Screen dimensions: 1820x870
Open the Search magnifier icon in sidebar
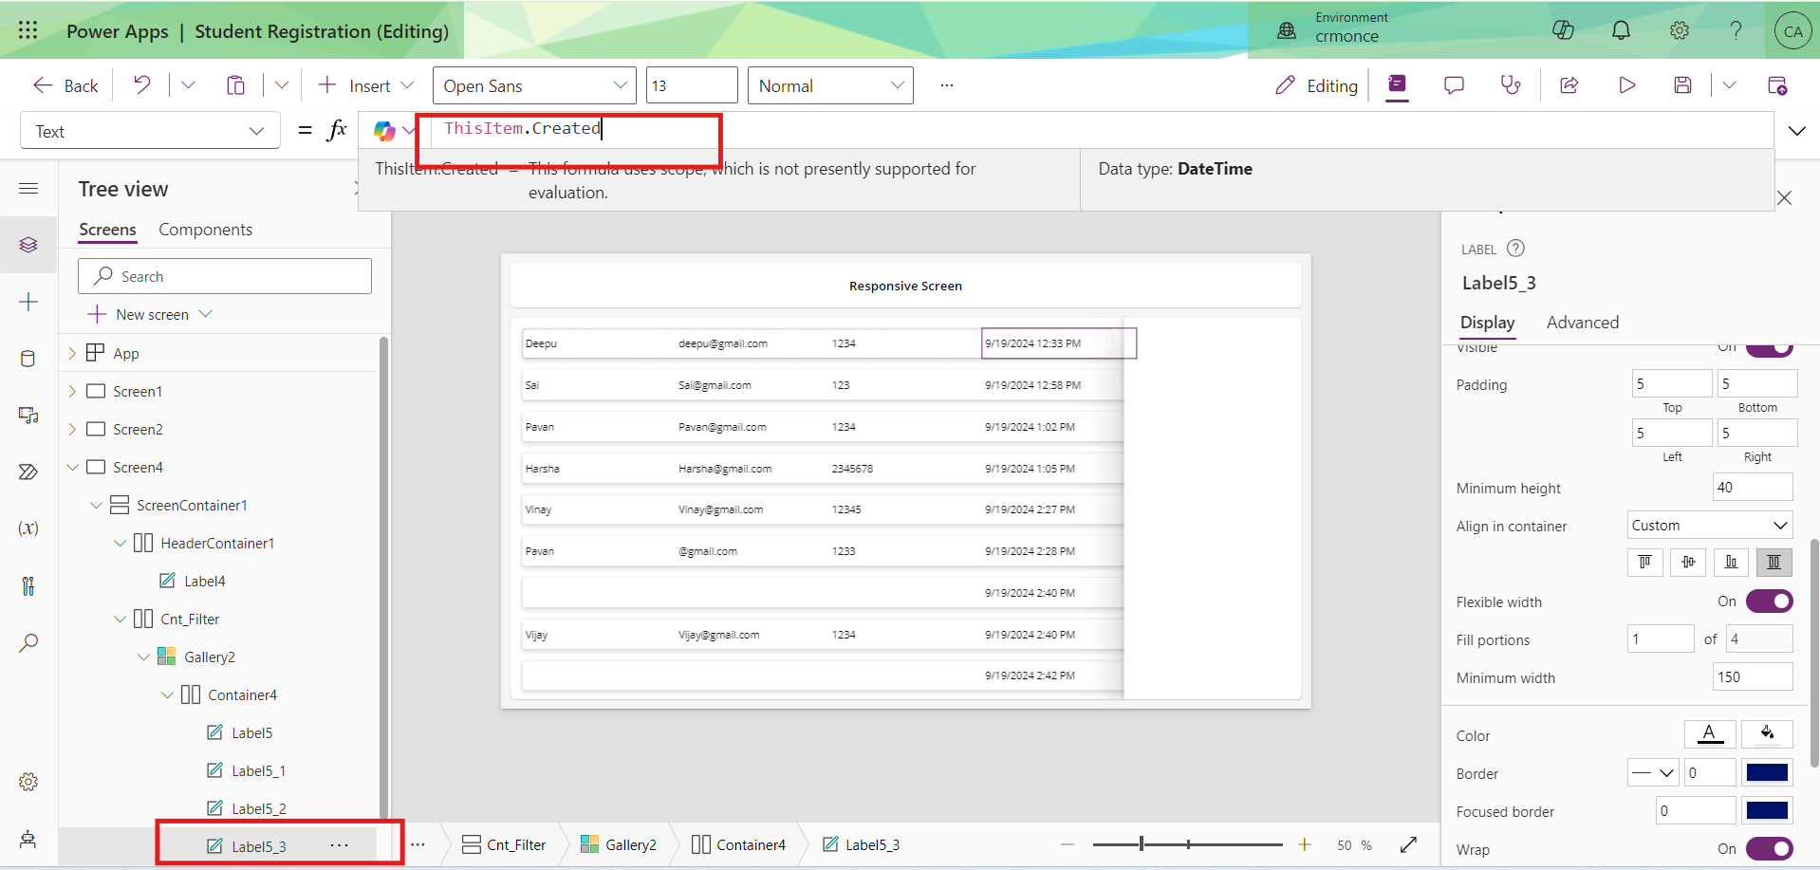pyautogui.click(x=28, y=642)
